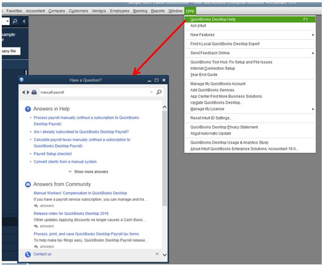The image size is (324, 268).
Task: Expand the Send Feedback Online submenu
Action: click(x=250, y=53)
